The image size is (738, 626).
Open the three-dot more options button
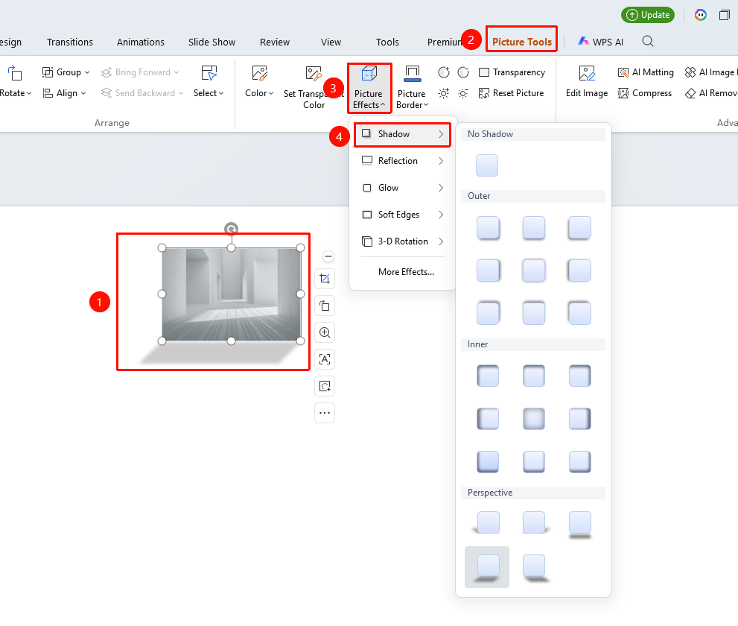coord(325,413)
